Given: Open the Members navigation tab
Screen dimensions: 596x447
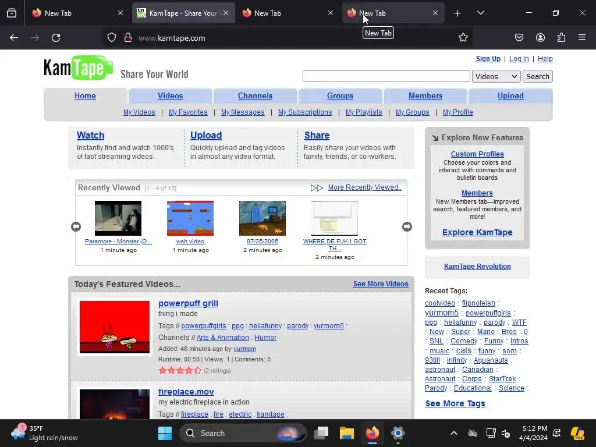Looking at the screenshot, I should point(425,96).
